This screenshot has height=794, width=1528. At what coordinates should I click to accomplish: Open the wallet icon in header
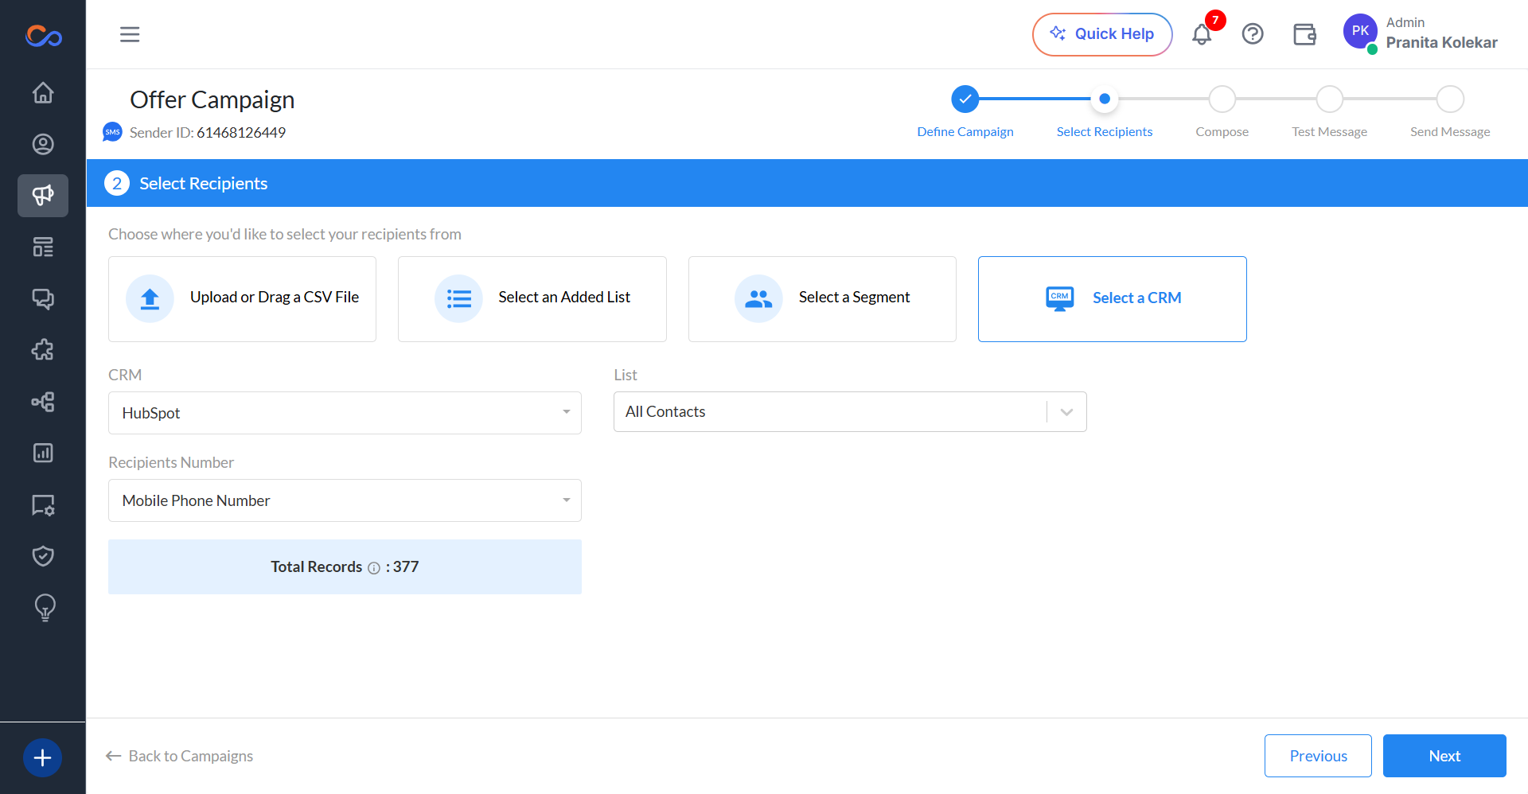tap(1304, 34)
